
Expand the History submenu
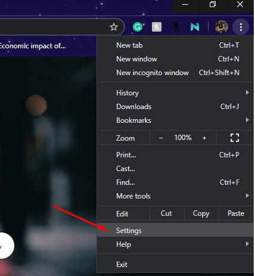pos(175,93)
